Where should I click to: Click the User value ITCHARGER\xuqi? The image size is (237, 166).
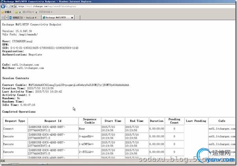22,41
